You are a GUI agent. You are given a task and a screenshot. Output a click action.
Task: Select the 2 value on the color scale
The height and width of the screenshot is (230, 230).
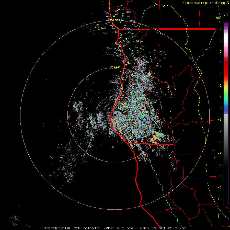[x=221, y=86]
